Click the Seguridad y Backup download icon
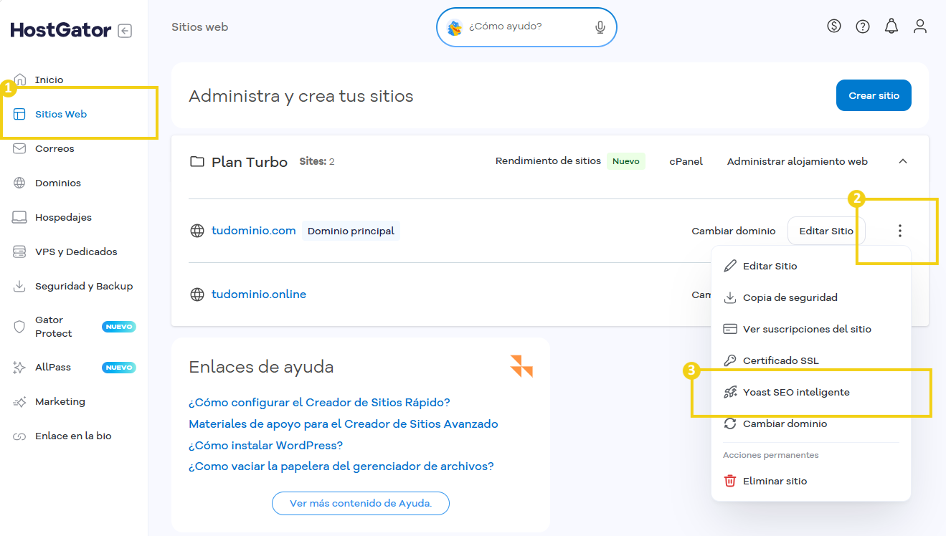Viewport: 946px width, 536px height. [x=20, y=286]
